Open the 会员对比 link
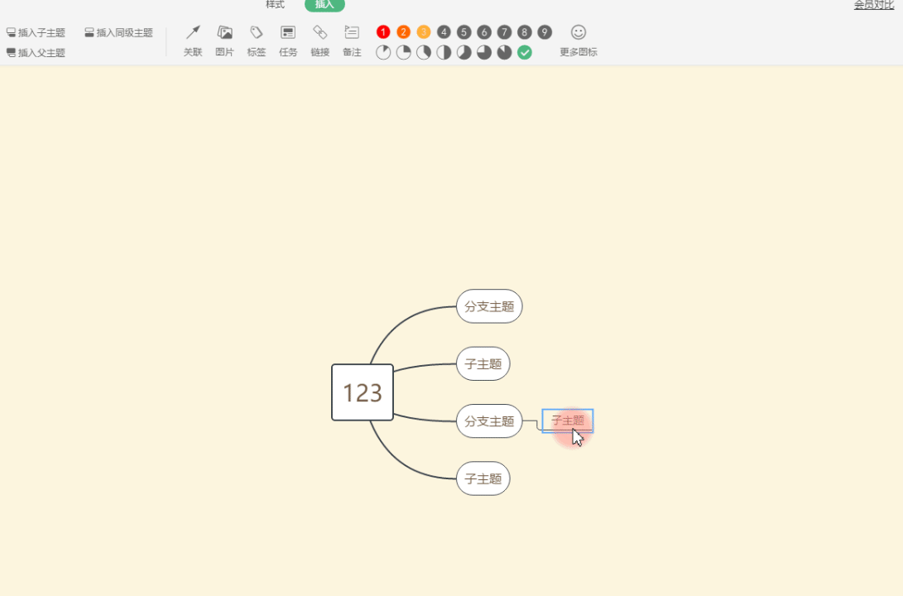This screenshot has width=903, height=596. pos(873,5)
